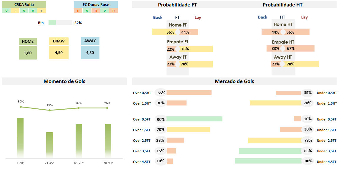The width and height of the screenshot is (341, 170).
Task: Click the Over 2,5FT 28% circle badge
Action: tap(160, 140)
